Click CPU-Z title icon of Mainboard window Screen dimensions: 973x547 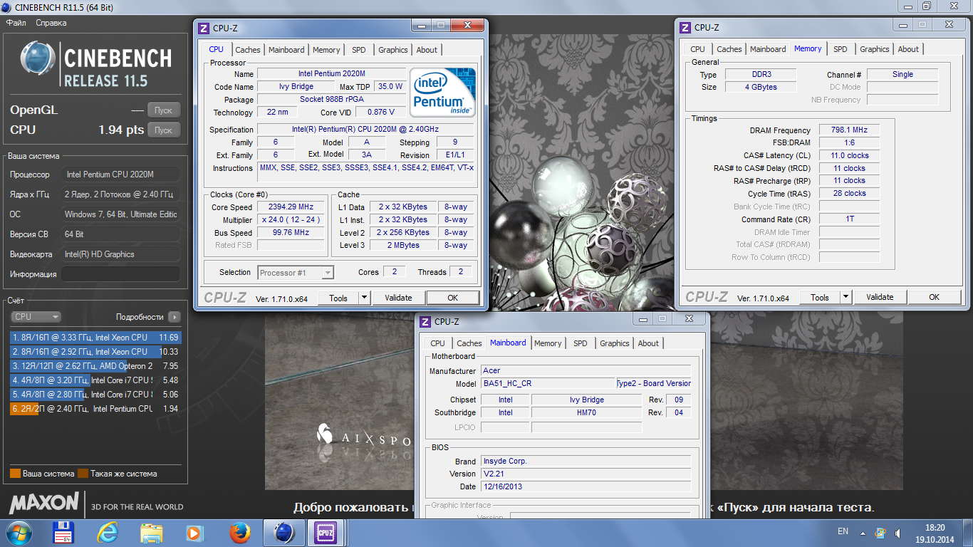425,321
